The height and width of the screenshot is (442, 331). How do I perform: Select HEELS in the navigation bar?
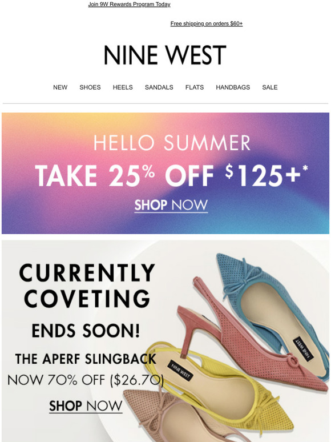pyautogui.click(x=123, y=87)
